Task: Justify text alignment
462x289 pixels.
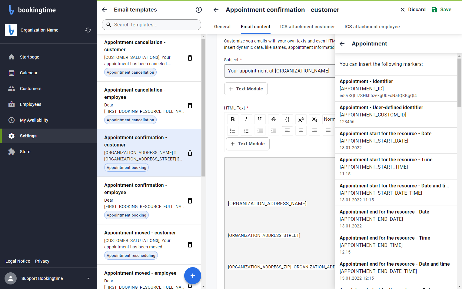Action: 328,131
